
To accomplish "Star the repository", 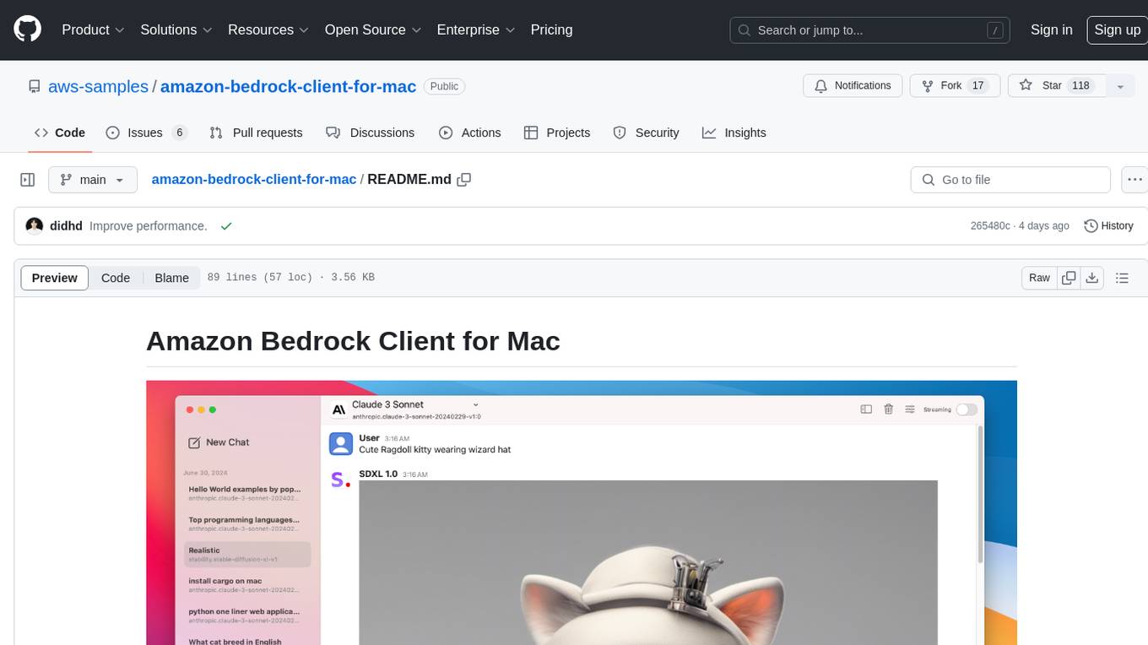I will point(1055,86).
